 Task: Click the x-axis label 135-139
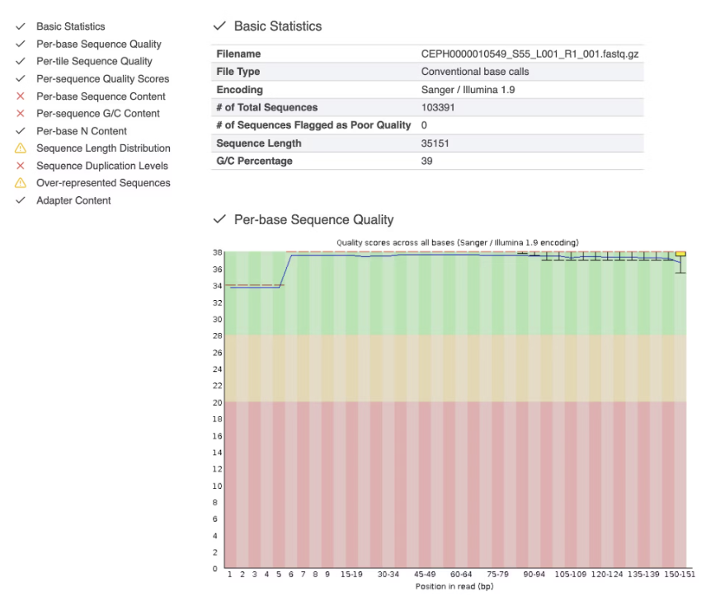click(643, 574)
